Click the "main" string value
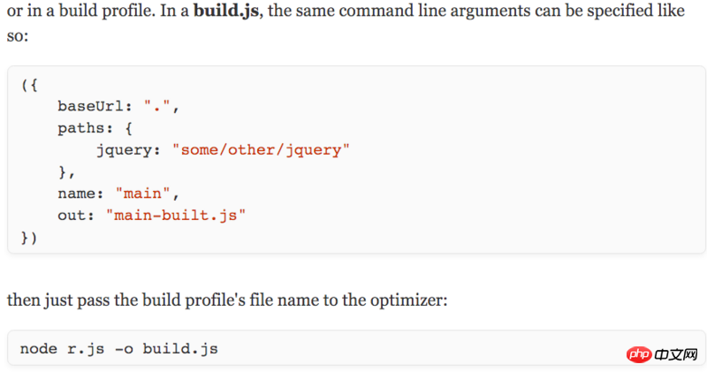Viewport: 707px width, 372px height. pyautogui.click(x=148, y=193)
